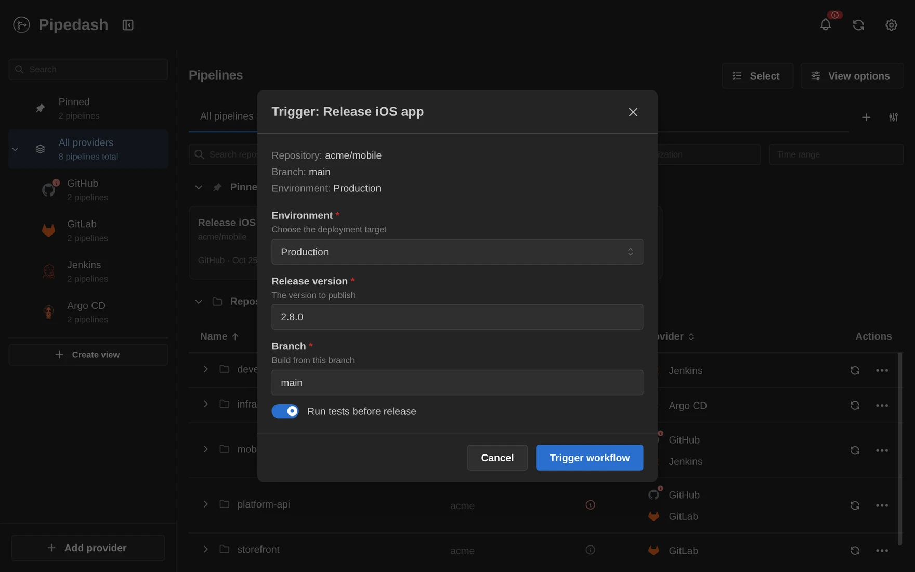Sort by Name column header
The width and height of the screenshot is (915, 572).
click(219, 336)
